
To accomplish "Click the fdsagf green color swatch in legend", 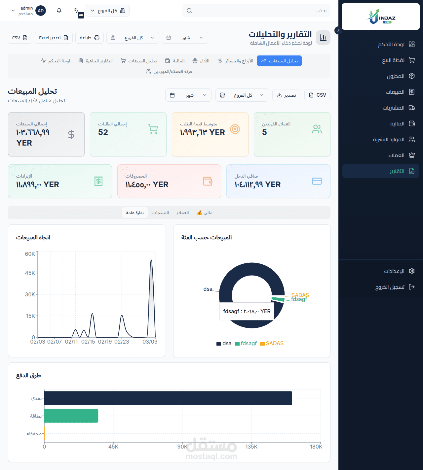I will tap(237, 344).
